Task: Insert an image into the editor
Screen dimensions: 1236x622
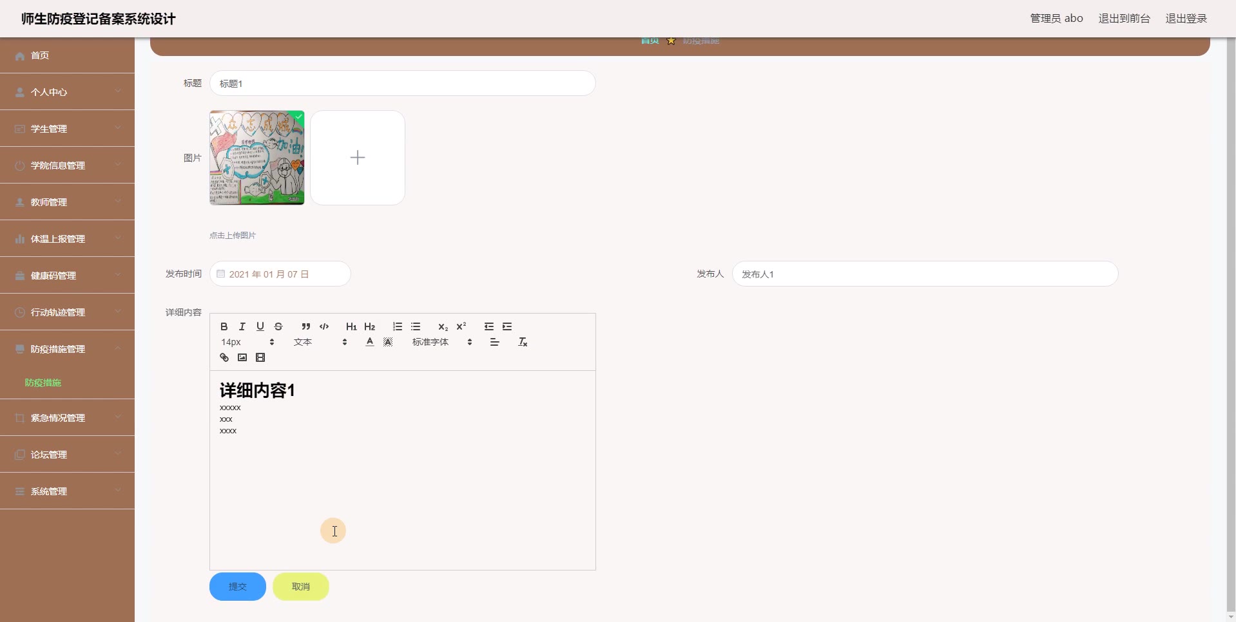Action: tap(242, 357)
